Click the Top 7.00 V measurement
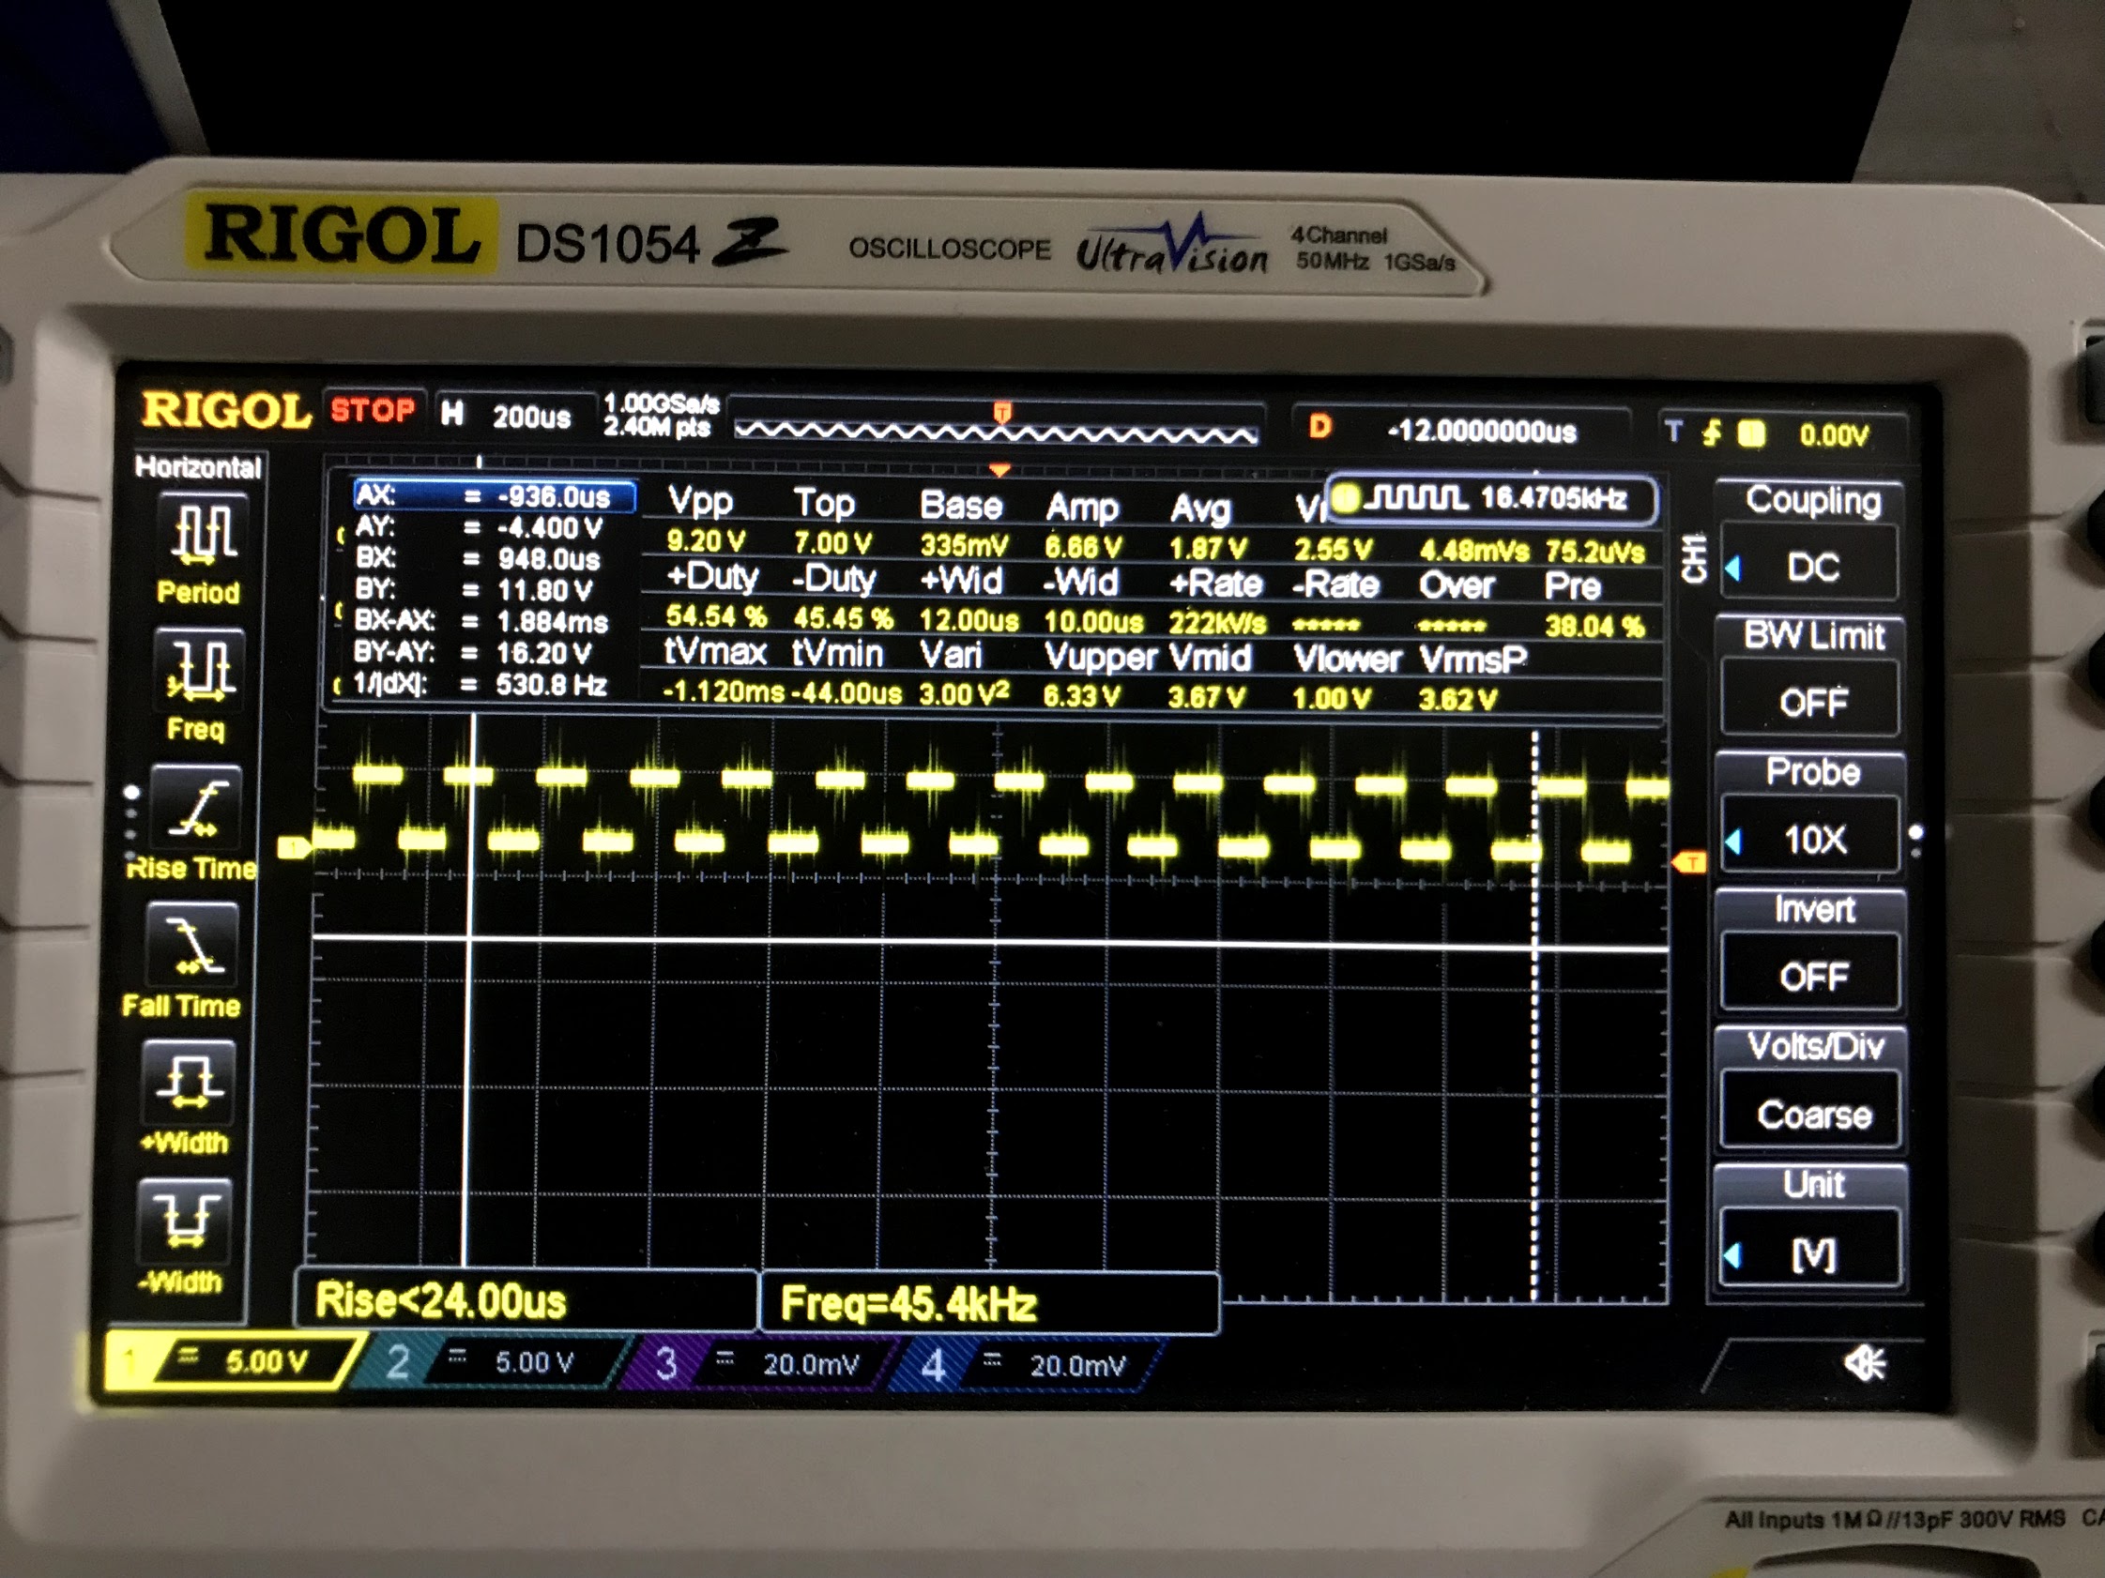The image size is (2105, 1578). (x=832, y=523)
